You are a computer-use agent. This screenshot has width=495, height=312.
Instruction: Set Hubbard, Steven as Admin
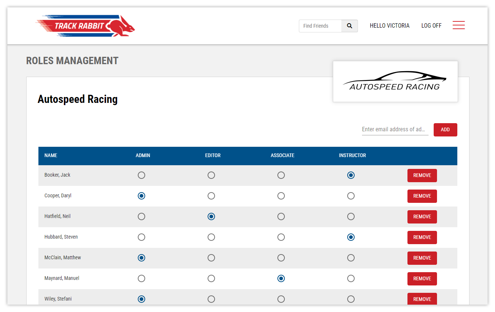[x=141, y=237]
